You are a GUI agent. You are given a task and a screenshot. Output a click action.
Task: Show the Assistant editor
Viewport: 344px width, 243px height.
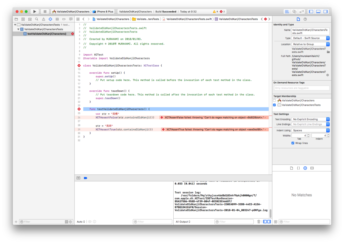pos(294,12)
